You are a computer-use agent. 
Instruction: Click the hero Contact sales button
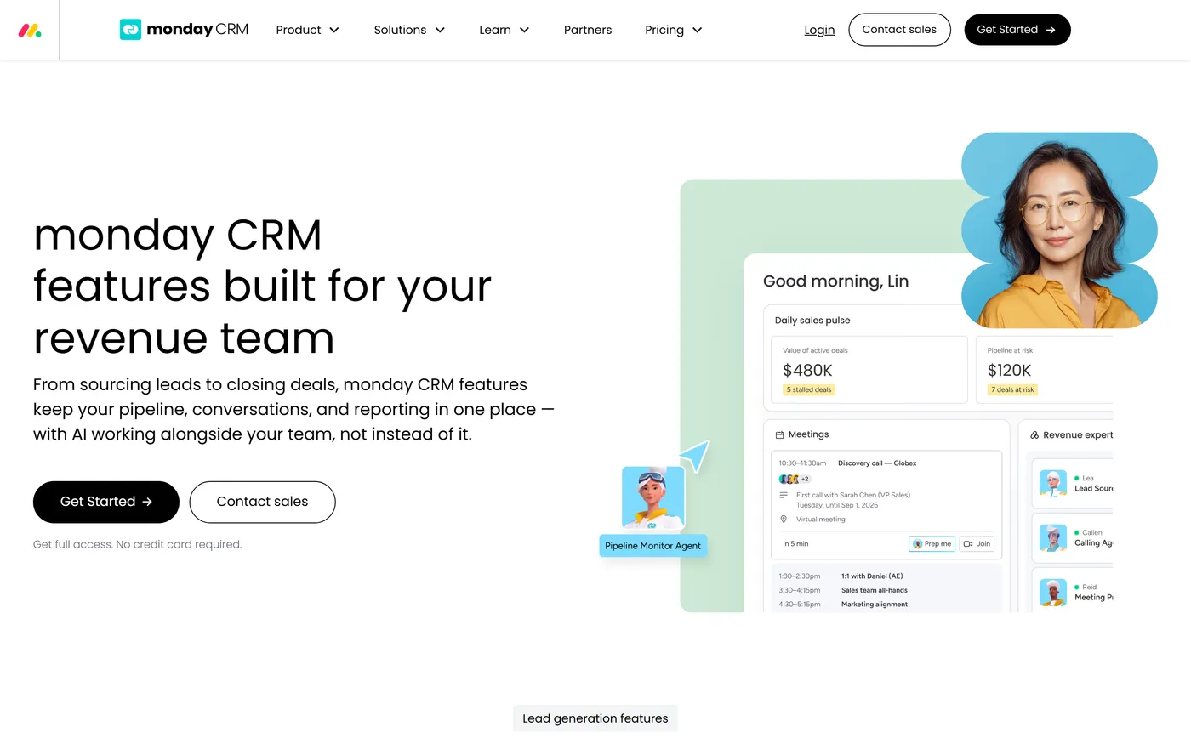tap(262, 502)
